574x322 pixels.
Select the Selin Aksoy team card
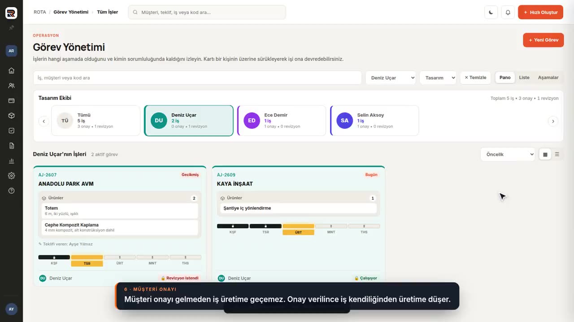374,121
